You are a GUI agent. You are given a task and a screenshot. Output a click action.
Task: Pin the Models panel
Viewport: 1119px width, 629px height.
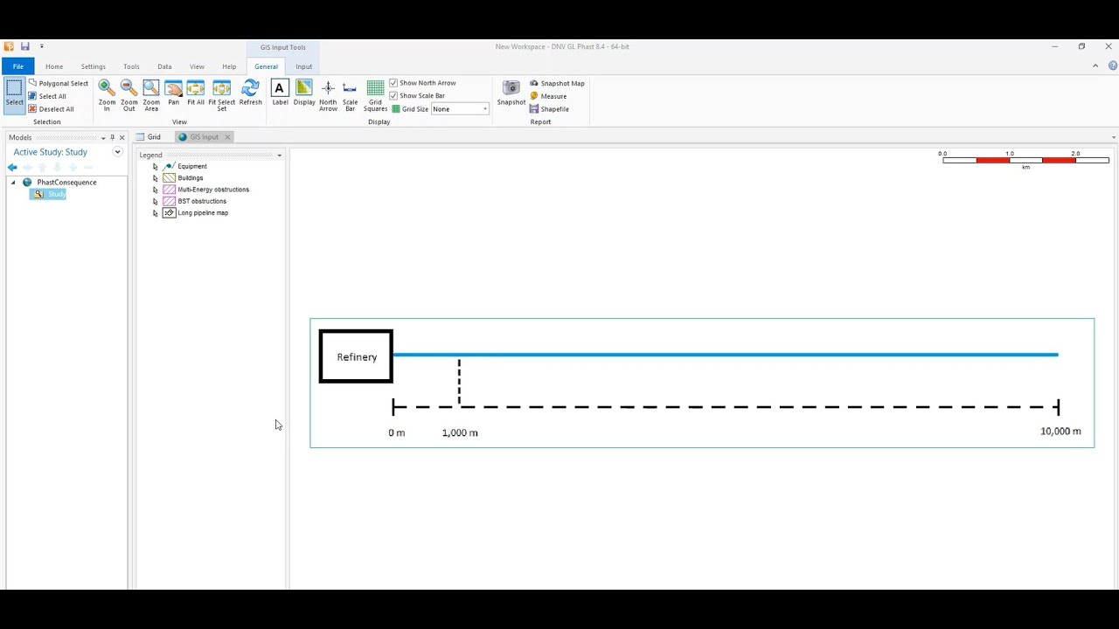coord(112,137)
